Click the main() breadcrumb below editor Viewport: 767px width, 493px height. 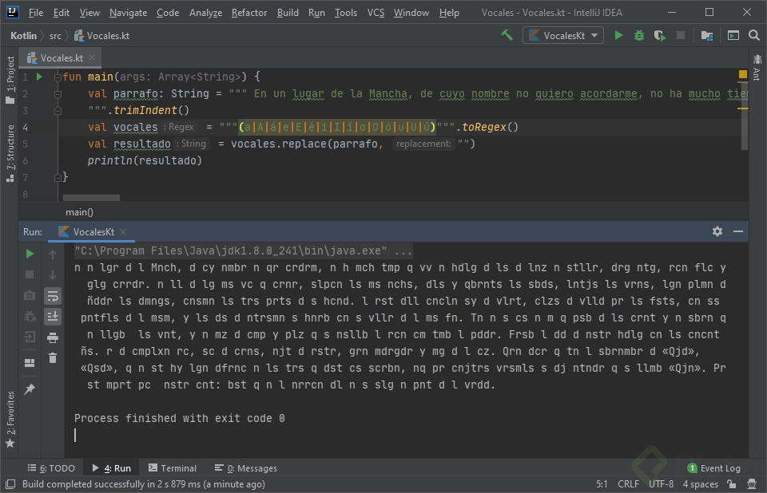coord(79,212)
